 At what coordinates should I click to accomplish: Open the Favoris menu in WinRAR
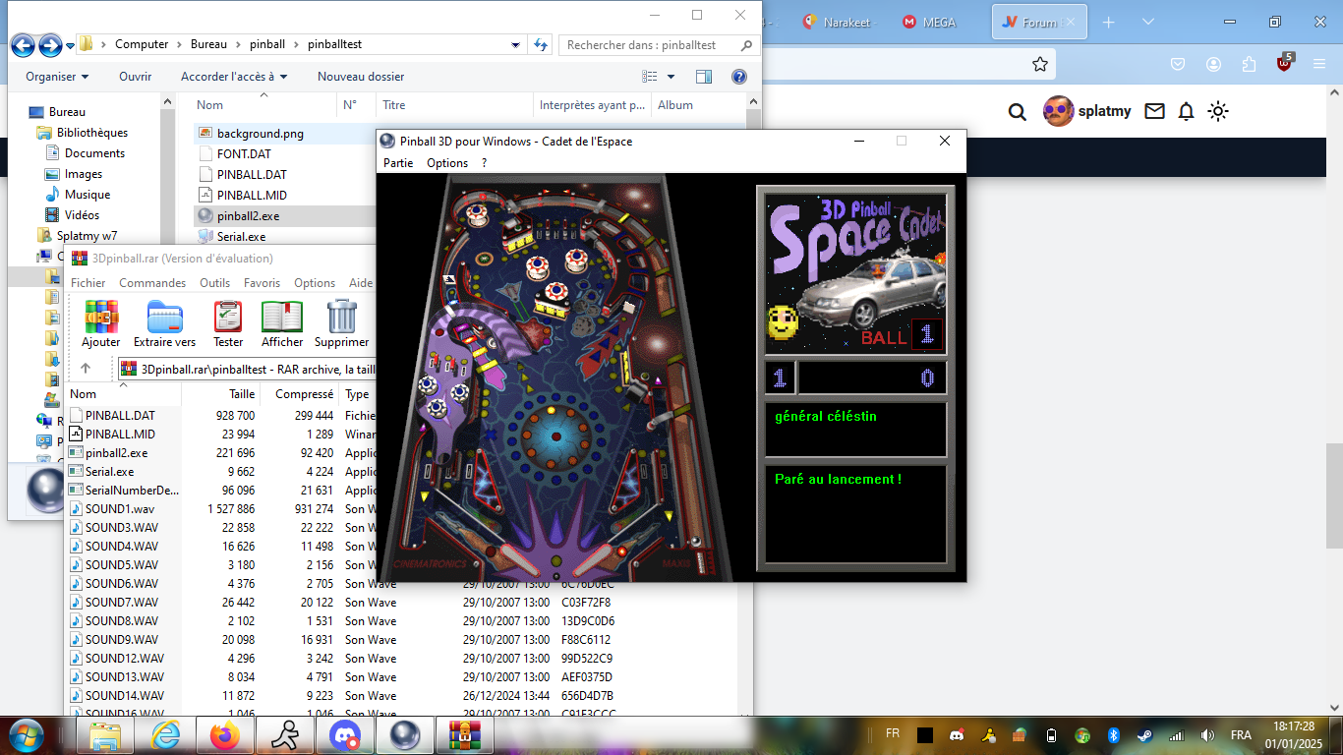pyautogui.click(x=263, y=283)
